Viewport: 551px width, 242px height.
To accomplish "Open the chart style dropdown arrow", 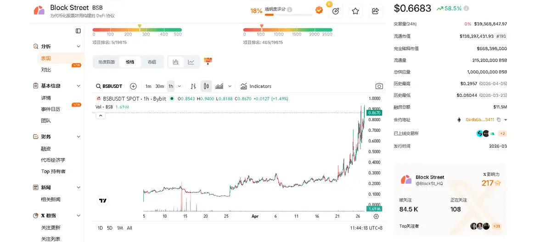I will [230, 86].
